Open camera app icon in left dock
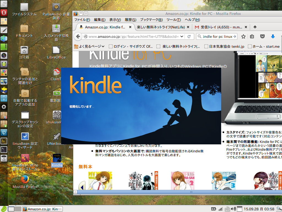Viewport: 282px width, 212px height. tap(4, 55)
